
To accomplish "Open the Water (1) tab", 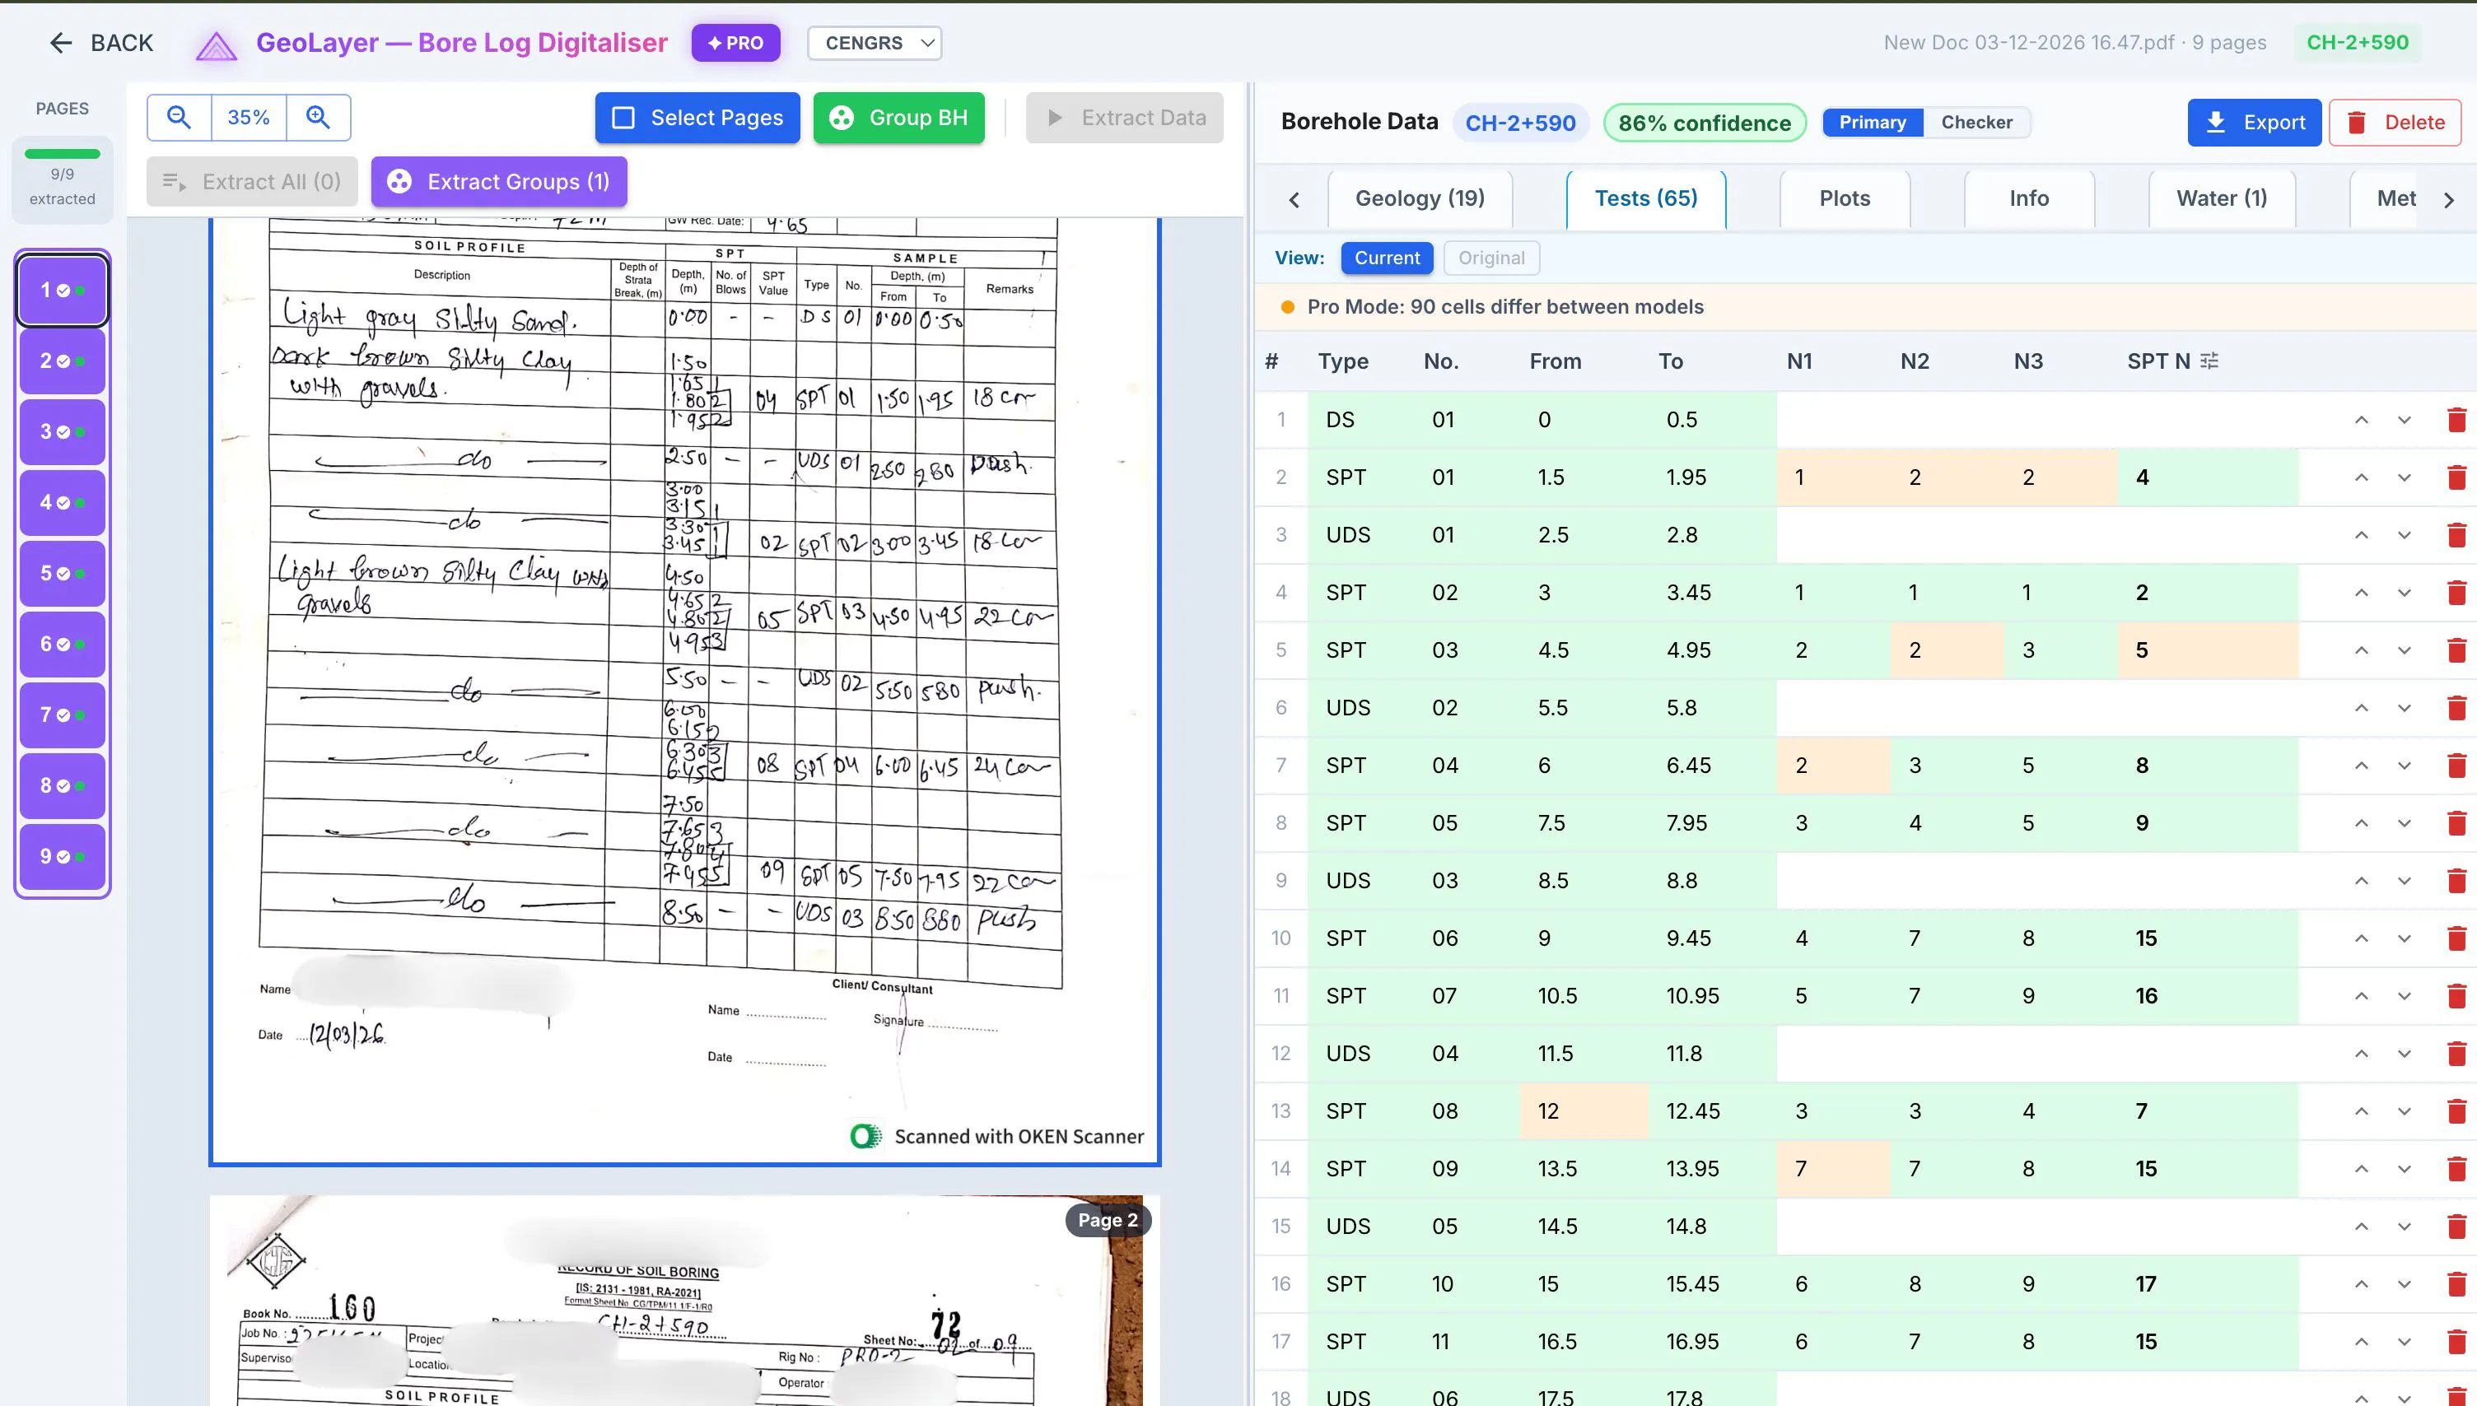I will tap(2221, 199).
